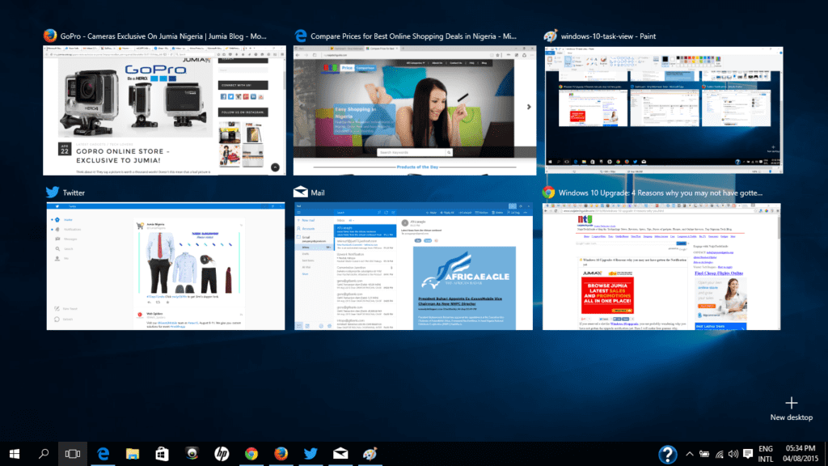This screenshot has height=466, width=828.
Task: Select the Edge logo beside Compare Prices title
Action: (x=301, y=36)
